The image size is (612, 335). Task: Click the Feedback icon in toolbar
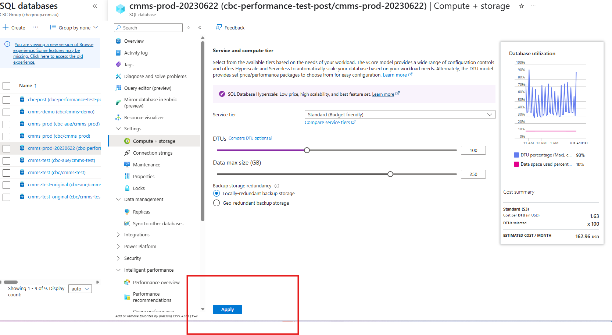(x=219, y=28)
